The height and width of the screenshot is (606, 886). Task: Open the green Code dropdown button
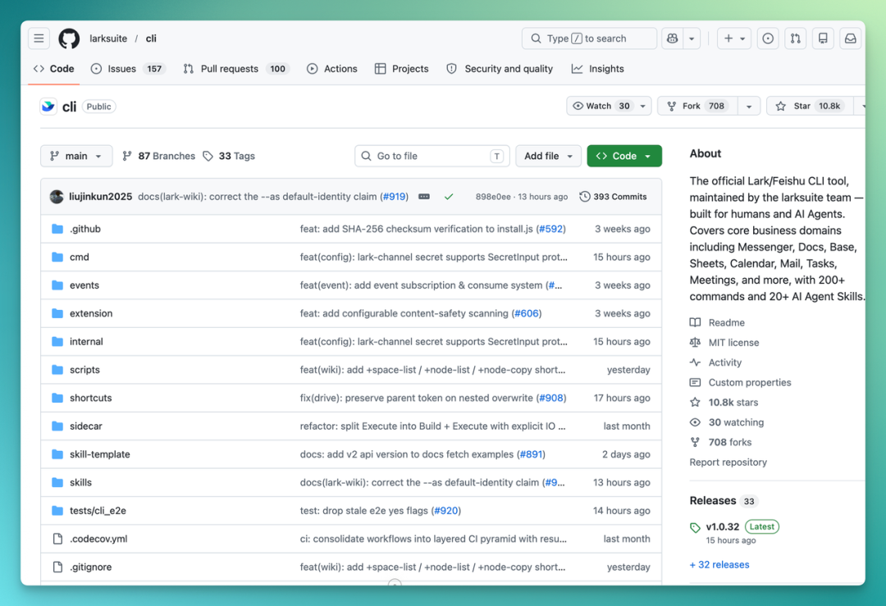pyautogui.click(x=623, y=156)
